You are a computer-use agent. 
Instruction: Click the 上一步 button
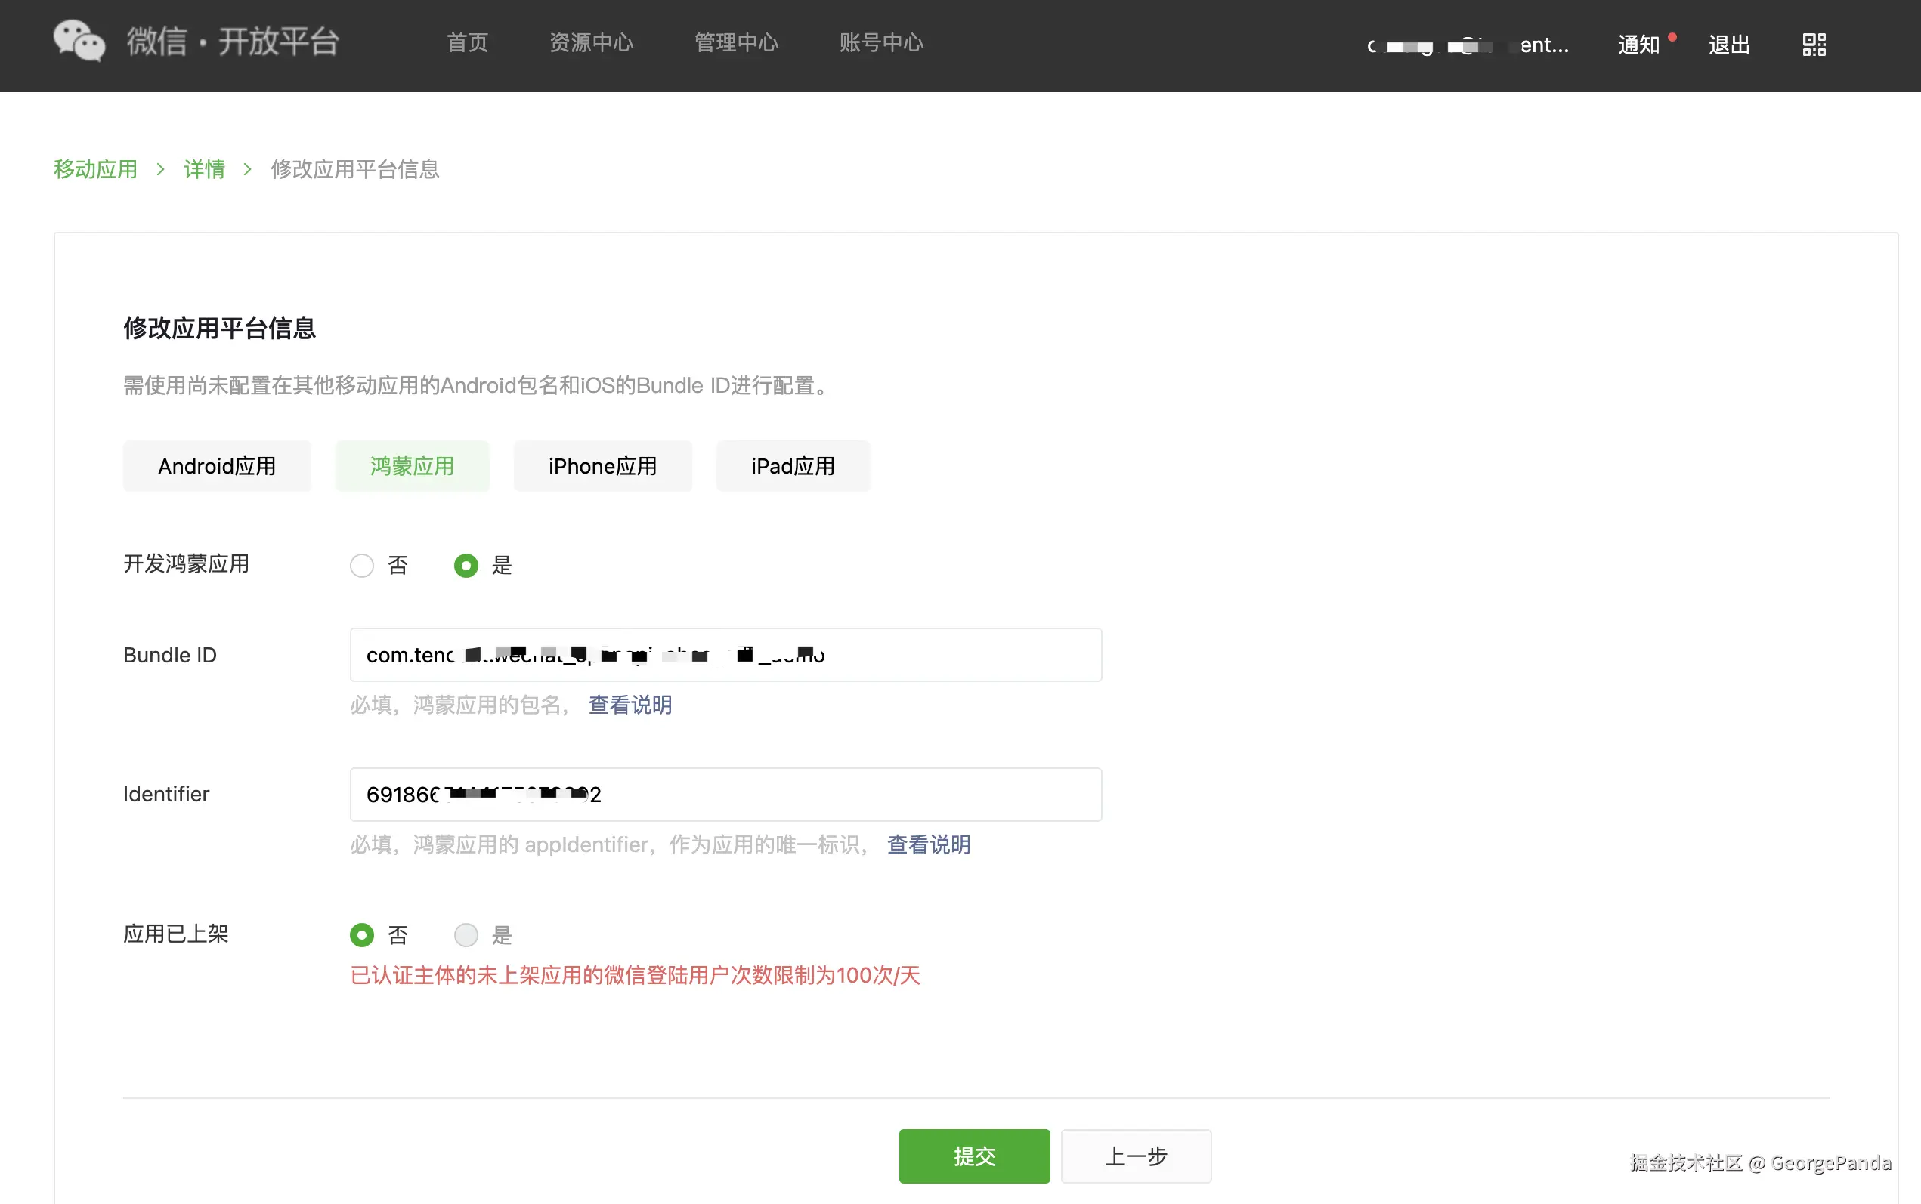[x=1136, y=1156]
